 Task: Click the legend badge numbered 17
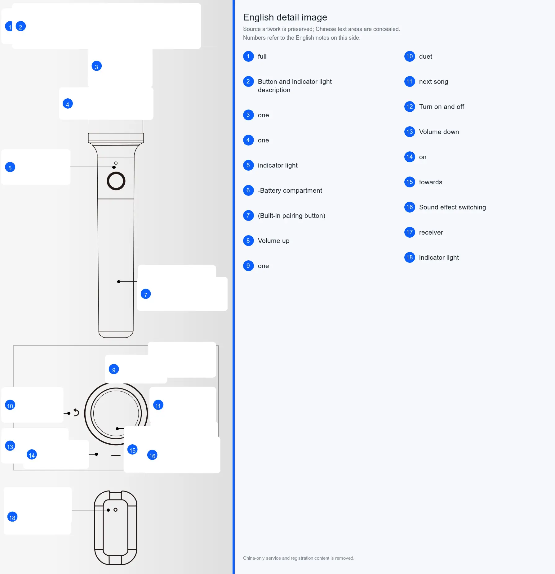point(409,232)
